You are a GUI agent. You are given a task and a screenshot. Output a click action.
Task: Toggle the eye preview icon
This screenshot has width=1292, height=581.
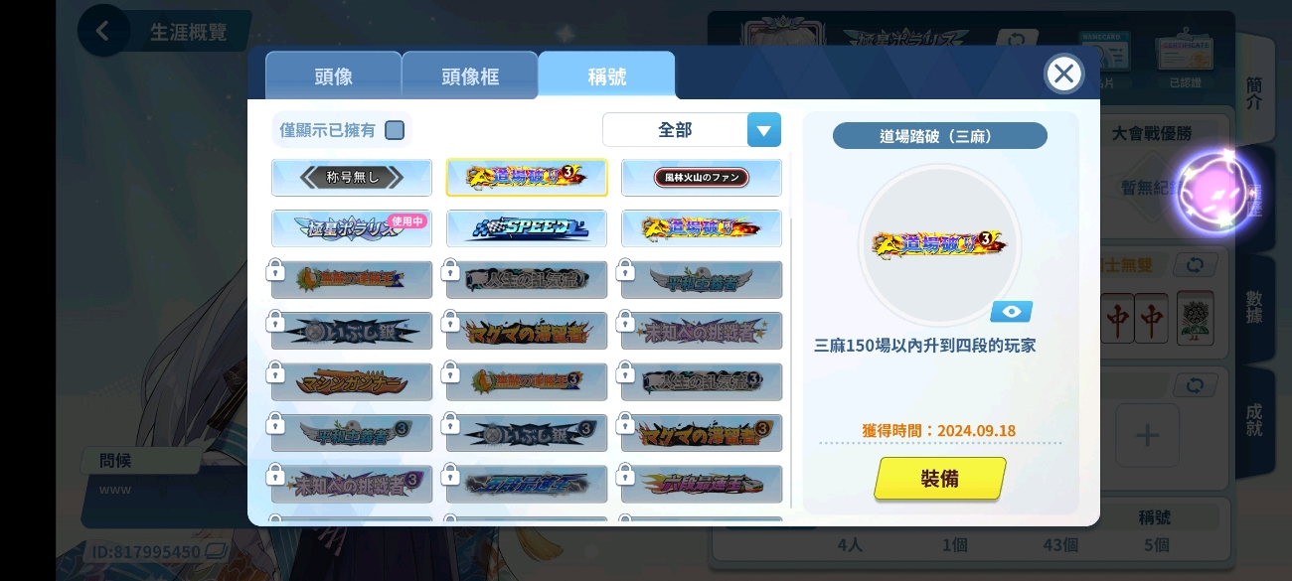(x=1012, y=312)
